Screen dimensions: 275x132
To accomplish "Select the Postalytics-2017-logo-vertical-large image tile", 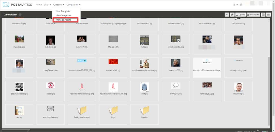I will point(207,67).
